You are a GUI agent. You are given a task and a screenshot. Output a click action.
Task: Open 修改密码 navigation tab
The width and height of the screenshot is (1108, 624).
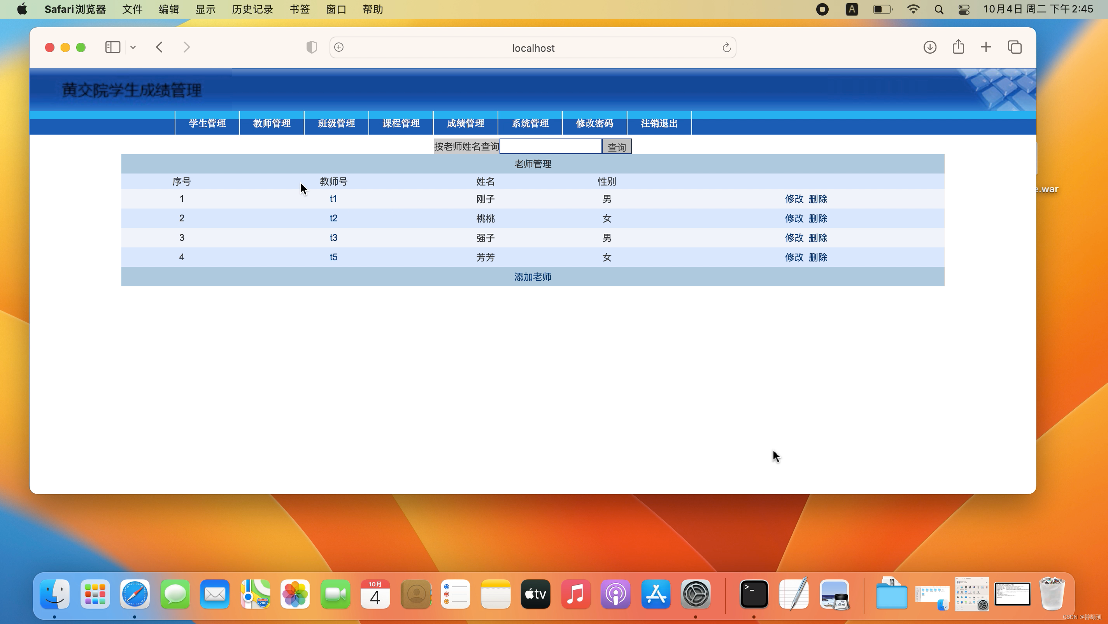[595, 123]
